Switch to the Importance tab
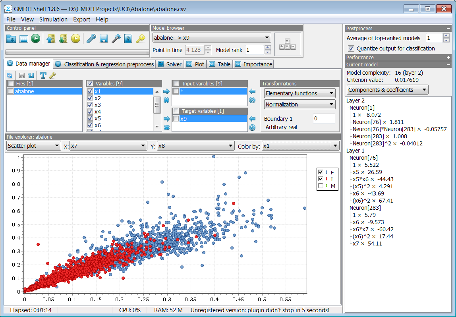The width and height of the screenshot is (456, 317). point(254,64)
